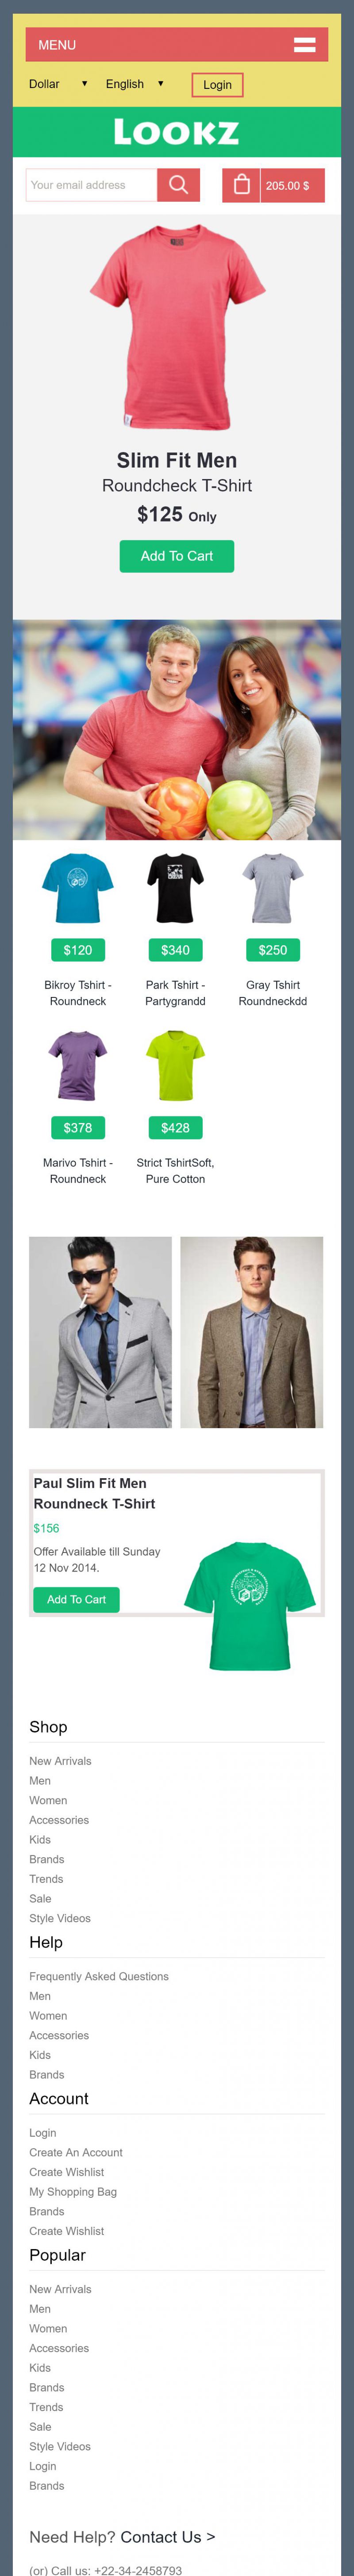Add Slim Fit Men shirt to cart
This screenshot has height=2576, width=354.
coord(177,556)
